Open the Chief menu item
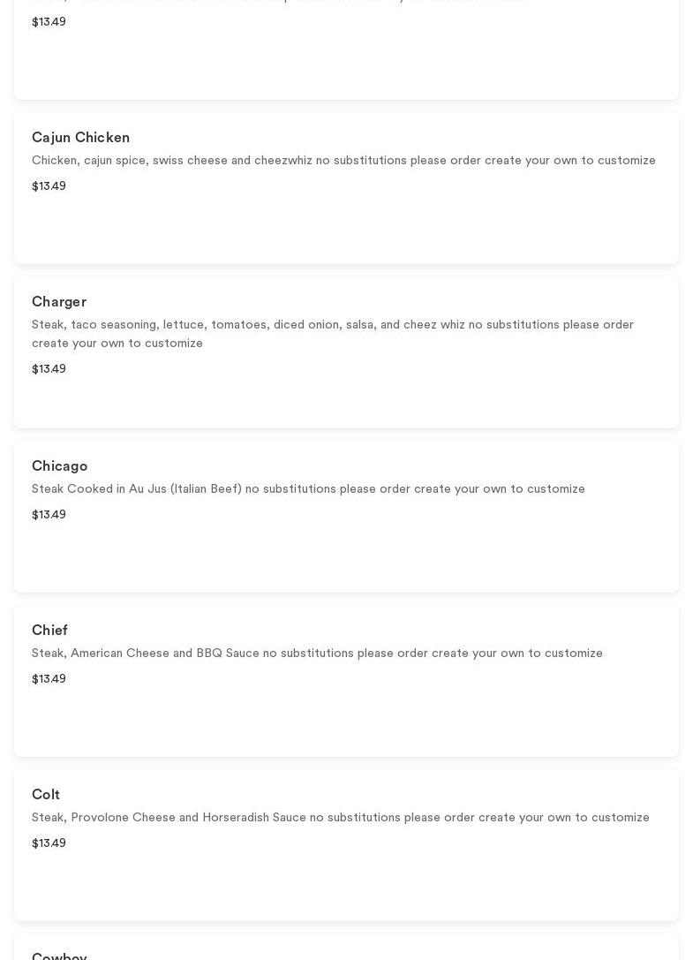This screenshot has height=960, width=693. (49, 631)
